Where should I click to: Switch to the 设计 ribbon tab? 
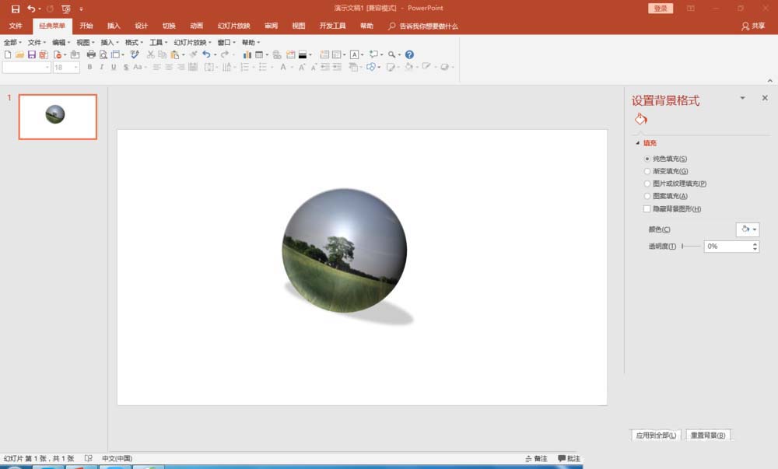pos(142,26)
